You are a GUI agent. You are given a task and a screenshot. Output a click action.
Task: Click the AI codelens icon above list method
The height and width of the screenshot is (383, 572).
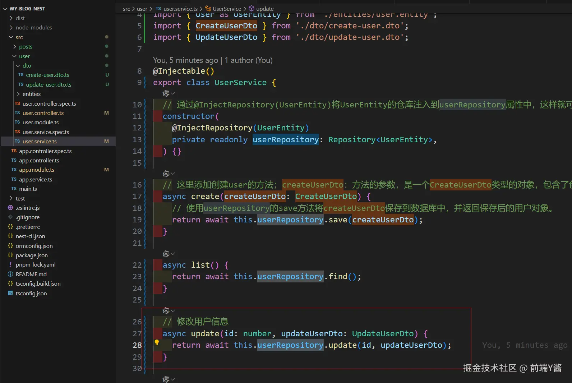coord(166,254)
